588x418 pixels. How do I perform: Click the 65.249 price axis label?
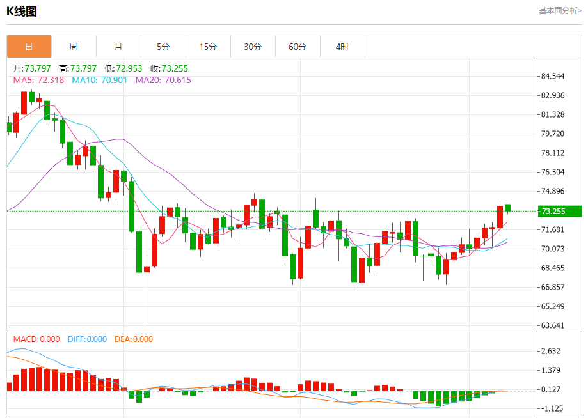(x=553, y=306)
